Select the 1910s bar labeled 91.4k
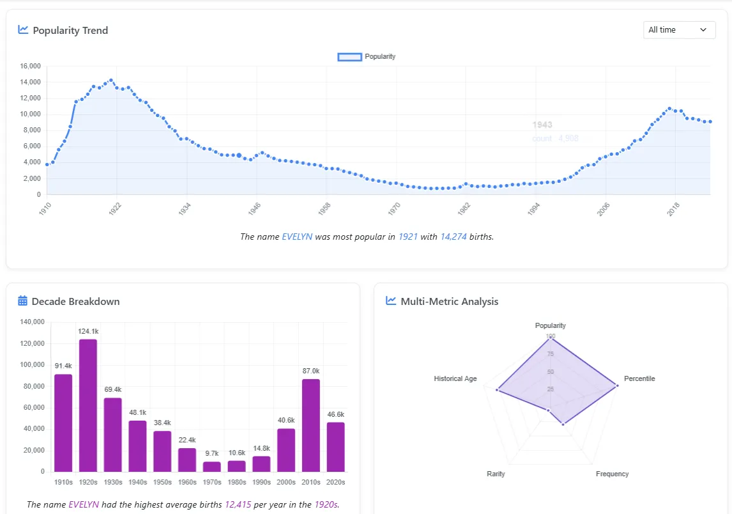Image resolution: width=732 pixels, height=514 pixels. pos(63,423)
